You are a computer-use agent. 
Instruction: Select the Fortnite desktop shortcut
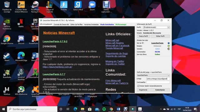(64, 6)
